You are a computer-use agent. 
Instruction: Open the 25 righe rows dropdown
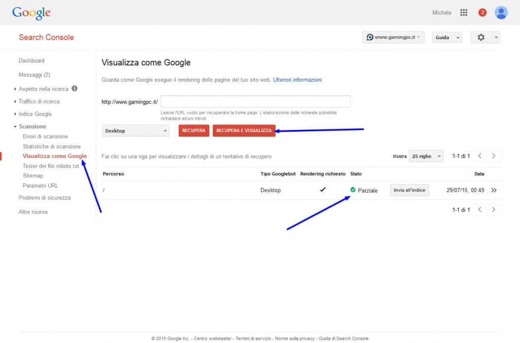click(x=426, y=156)
